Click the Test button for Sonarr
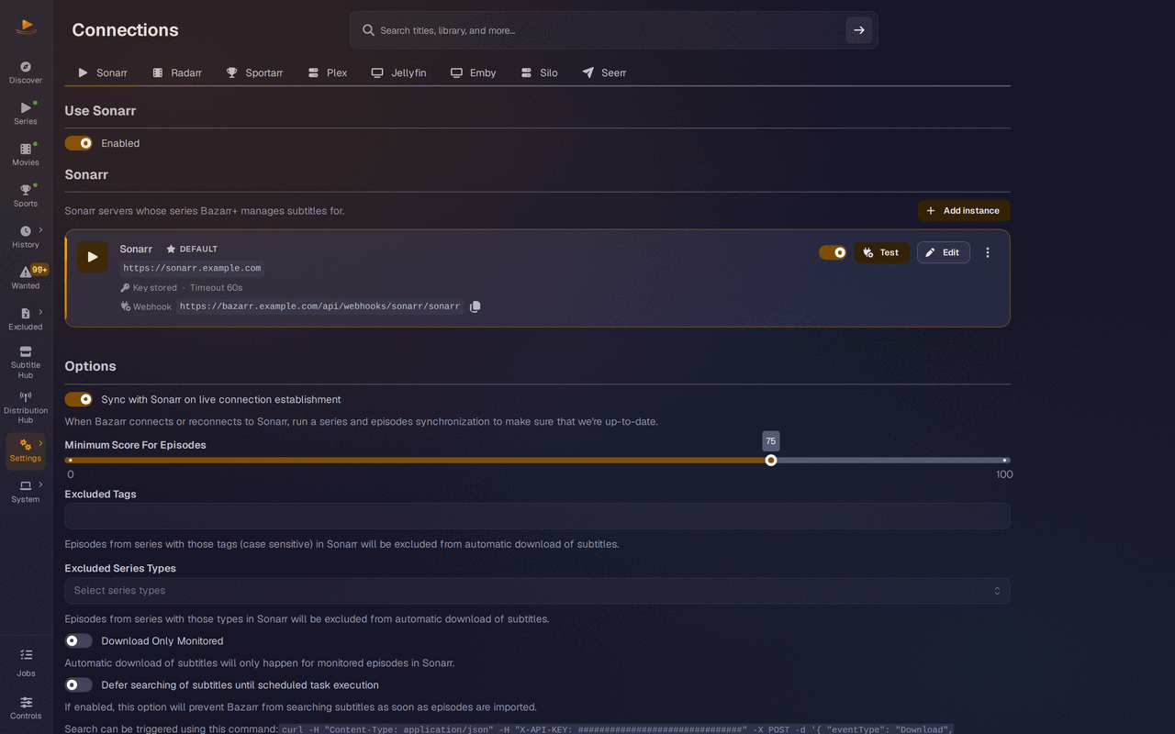1175x734 pixels. click(x=881, y=252)
